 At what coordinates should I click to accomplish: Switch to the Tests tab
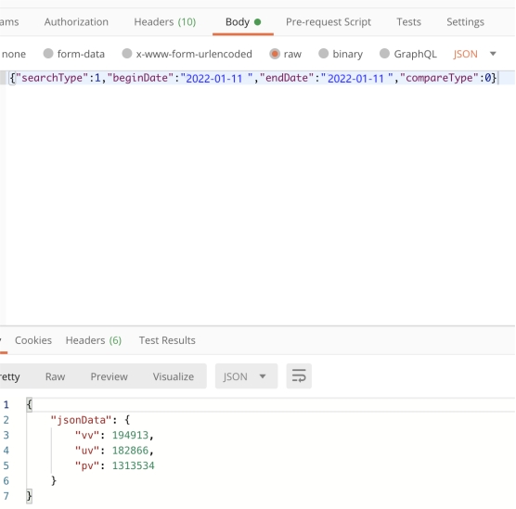click(x=408, y=22)
